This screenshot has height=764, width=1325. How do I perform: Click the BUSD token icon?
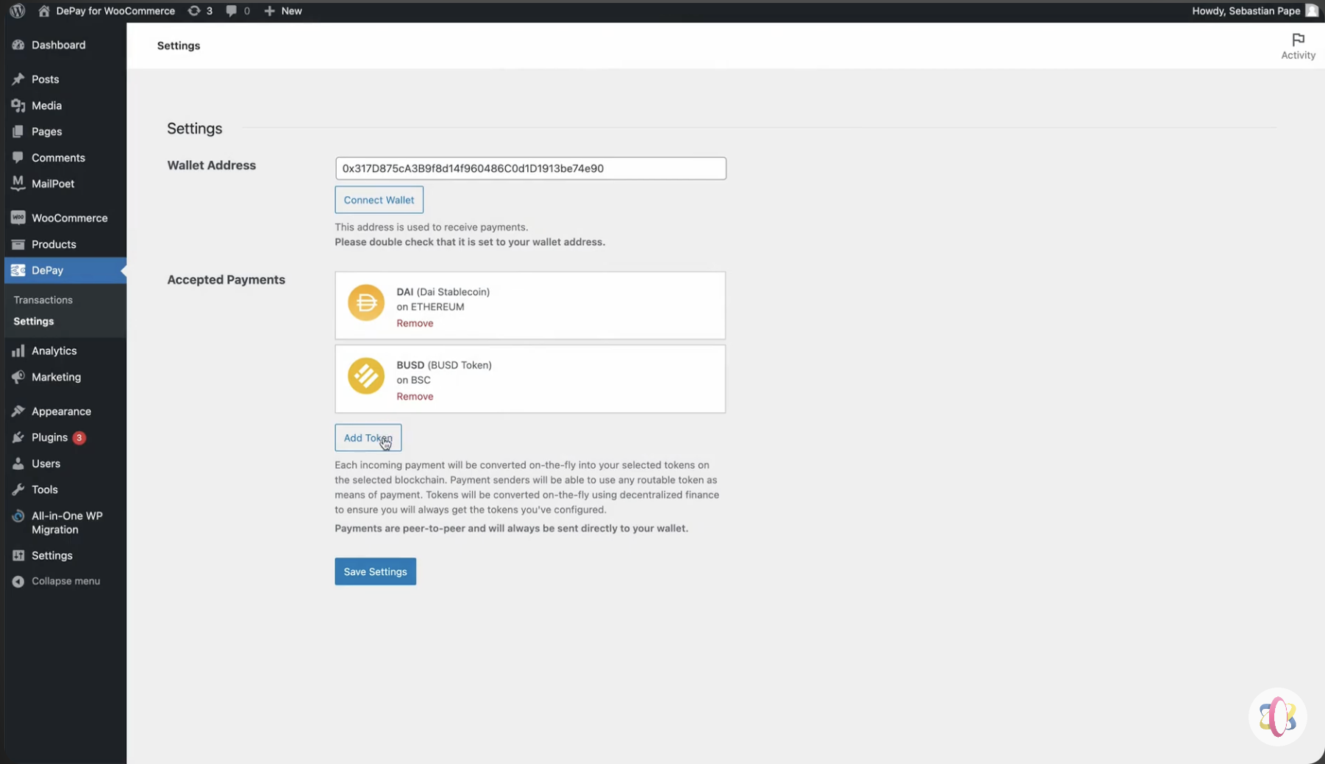365,375
